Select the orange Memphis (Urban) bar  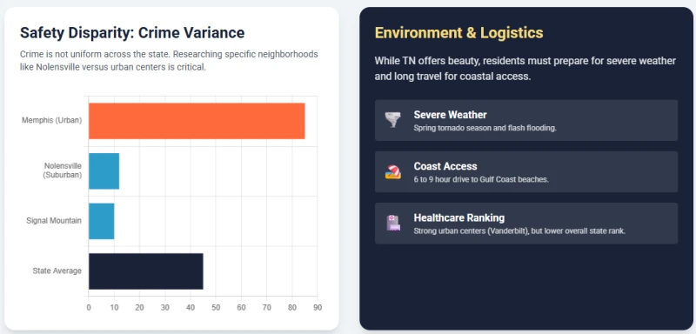click(197, 121)
